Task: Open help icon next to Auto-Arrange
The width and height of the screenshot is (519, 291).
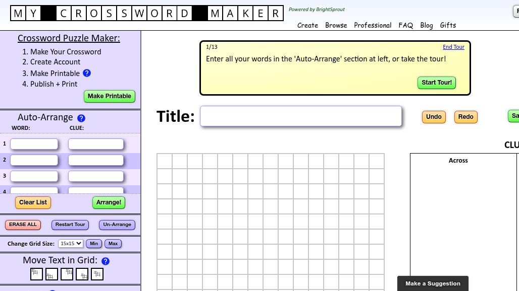Action: [x=81, y=118]
